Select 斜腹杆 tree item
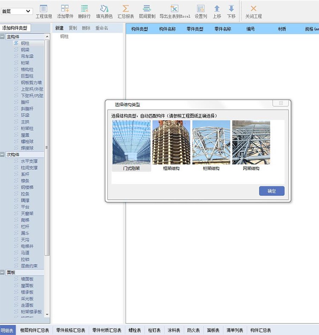 click(x=27, y=108)
